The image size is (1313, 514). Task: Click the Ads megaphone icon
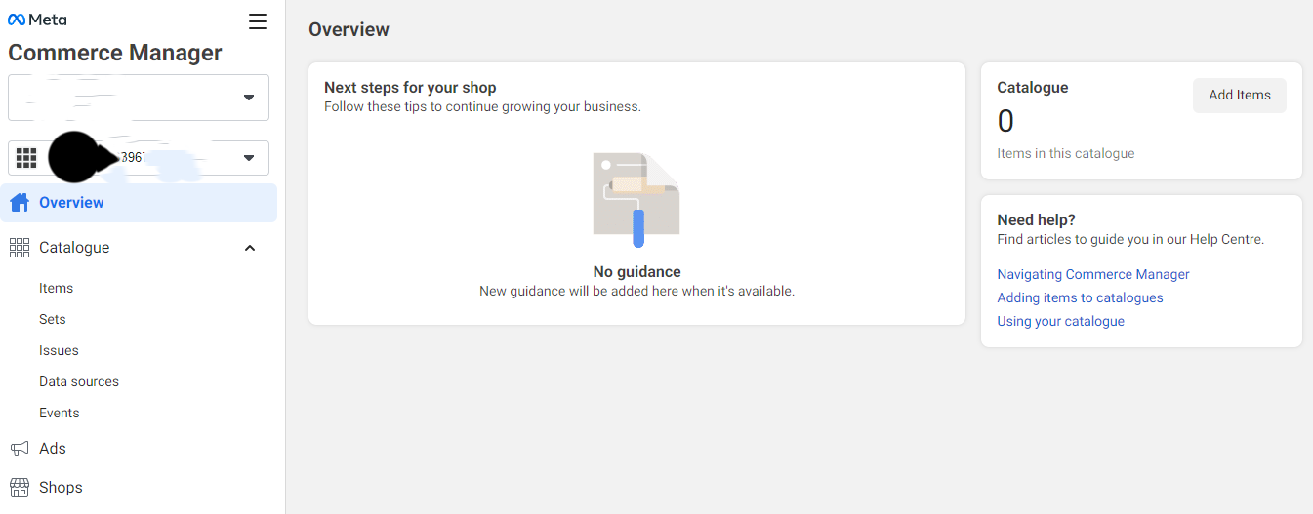20,449
